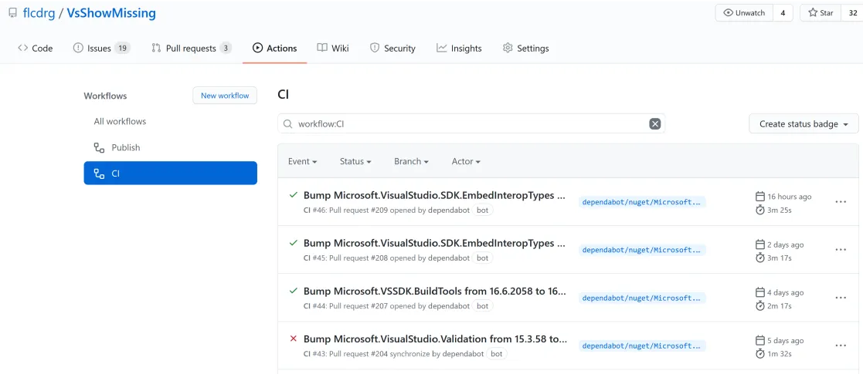Open the Bump Microsoft.VisualStudio.Validation run

[x=435, y=339]
